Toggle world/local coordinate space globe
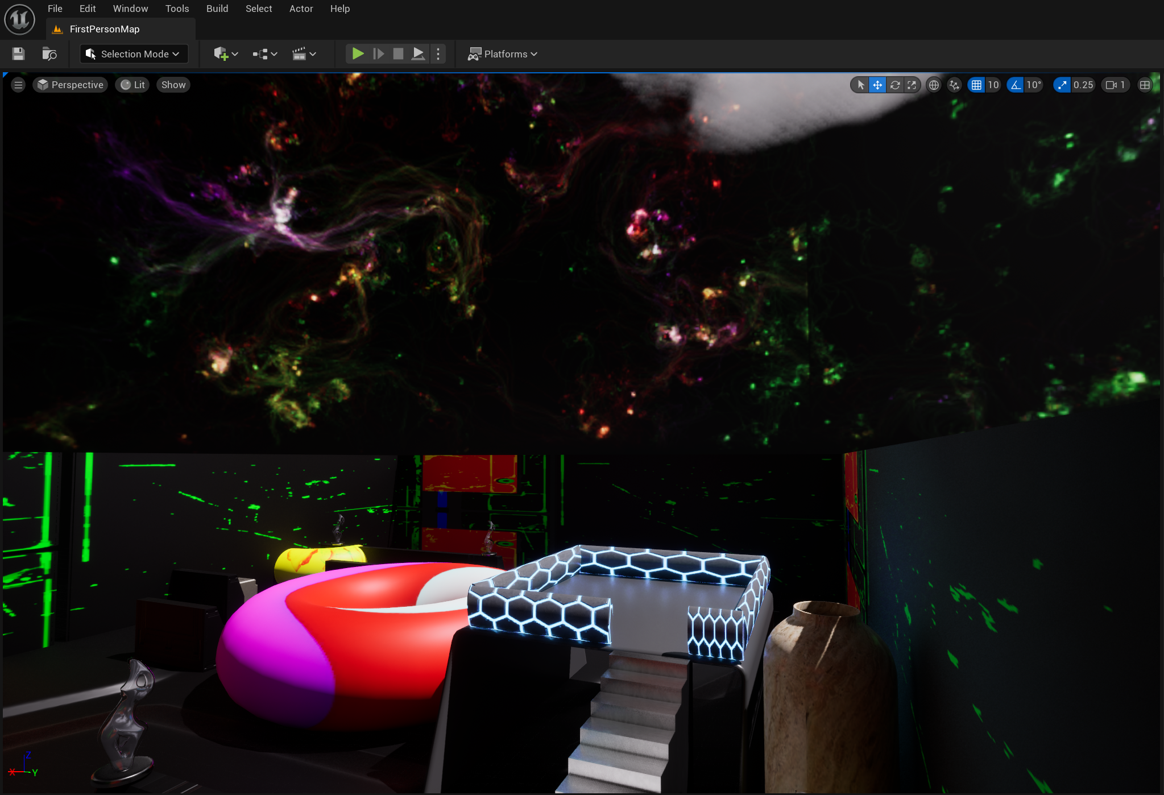 tap(934, 85)
